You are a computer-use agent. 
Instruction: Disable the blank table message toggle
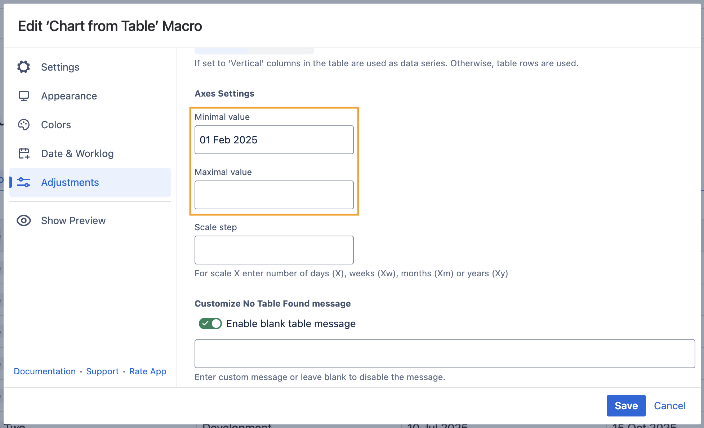point(210,324)
